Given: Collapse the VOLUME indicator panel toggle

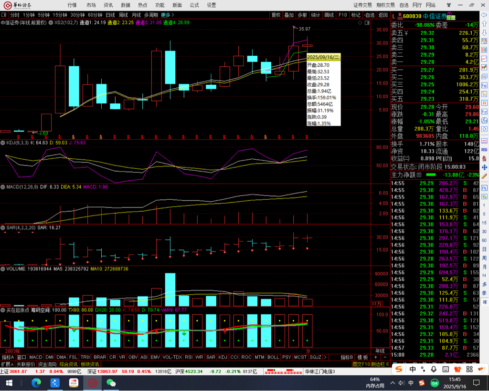Looking at the screenshot, I should click(3, 269).
